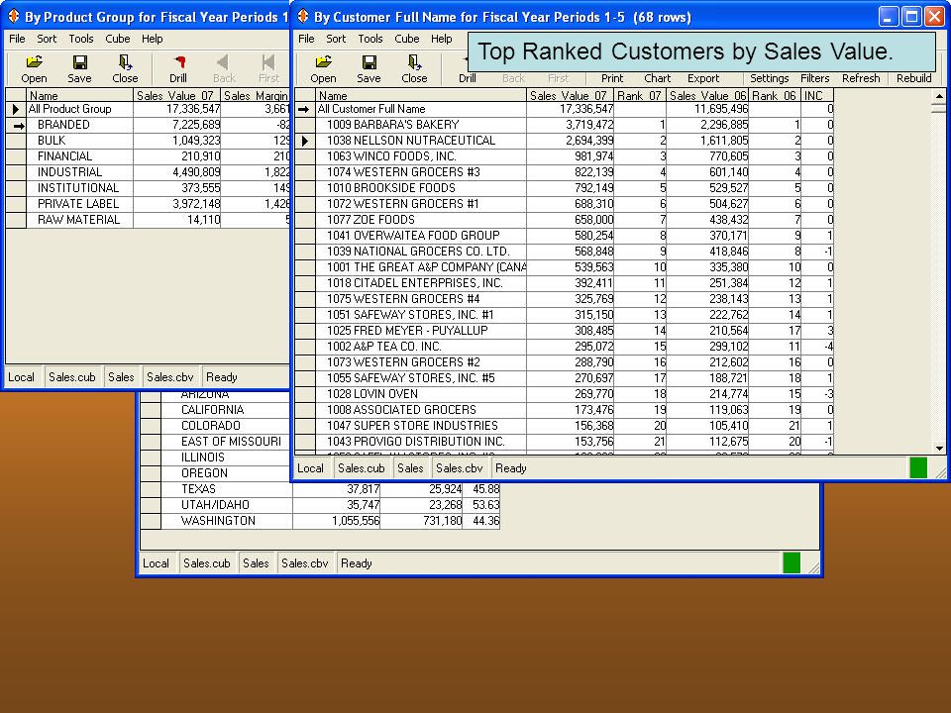Select row 1041 OVERWAITEA FOOD GROUP
The height and width of the screenshot is (713, 951).
point(564,236)
